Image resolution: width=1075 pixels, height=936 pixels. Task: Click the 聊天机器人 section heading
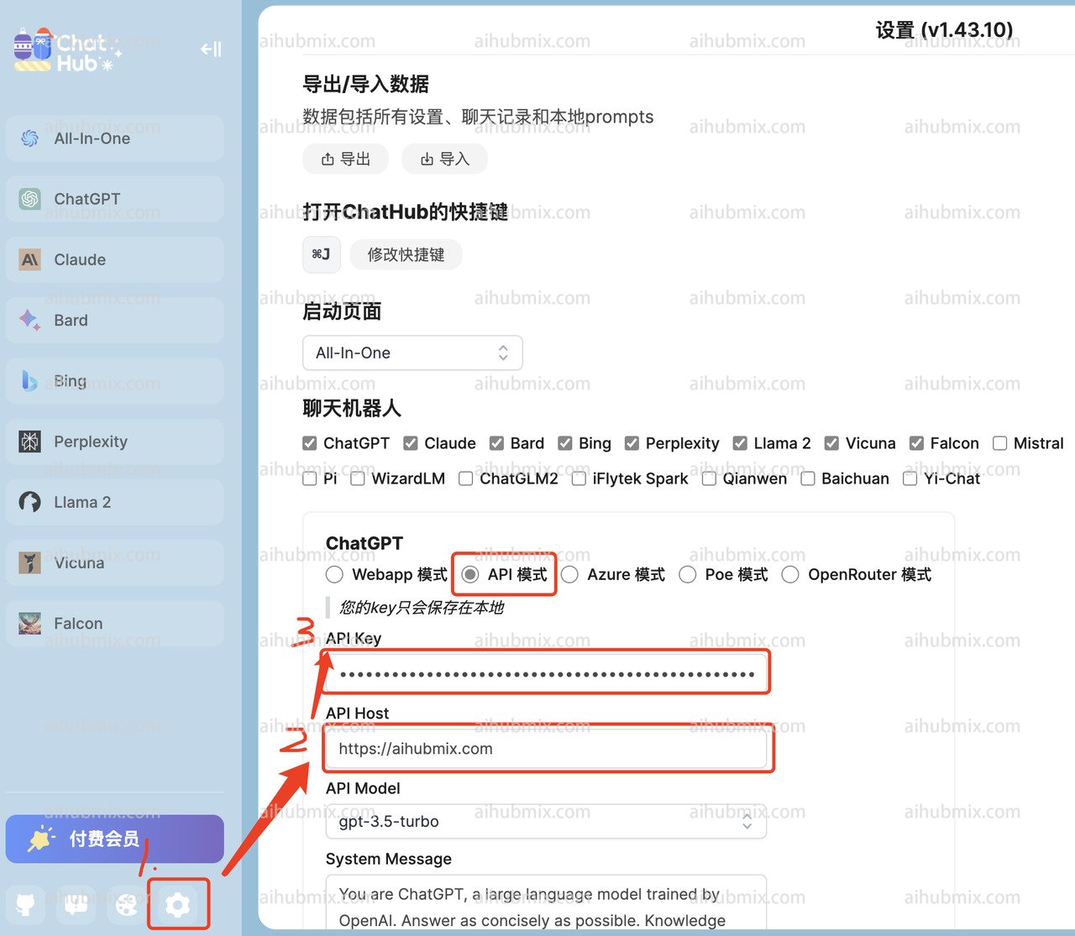pyautogui.click(x=352, y=408)
